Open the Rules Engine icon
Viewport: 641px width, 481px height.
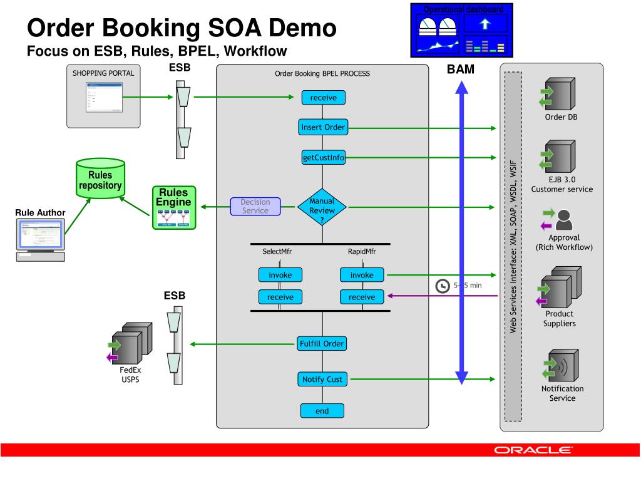[x=174, y=208]
